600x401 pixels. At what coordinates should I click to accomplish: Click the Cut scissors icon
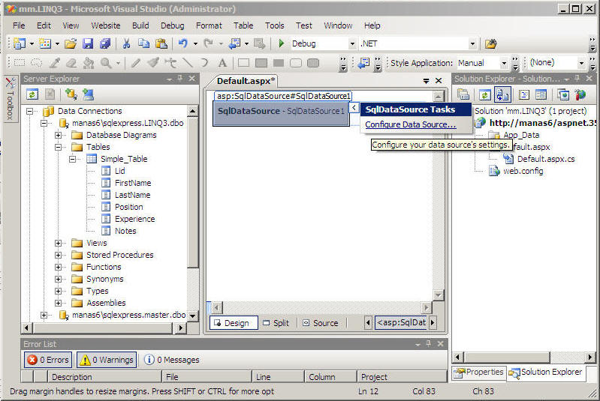[x=126, y=43]
